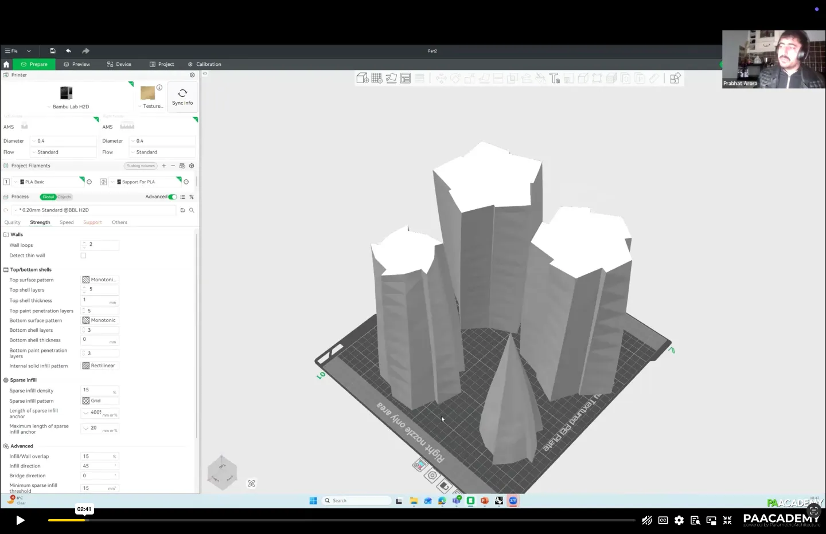This screenshot has width=826, height=534.
Task: Switch to the Preview tab
Action: (77, 64)
